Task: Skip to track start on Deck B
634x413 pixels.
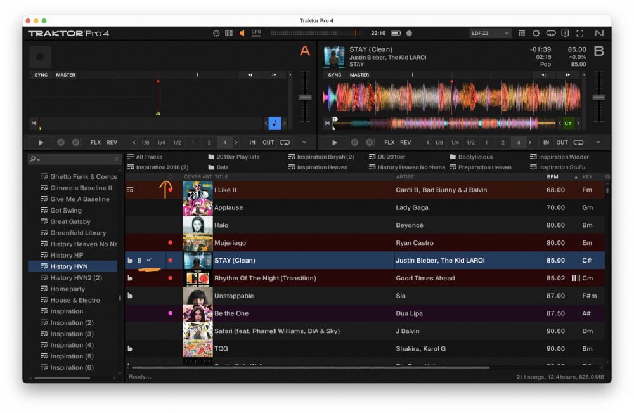Action: click(x=327, y=123)
